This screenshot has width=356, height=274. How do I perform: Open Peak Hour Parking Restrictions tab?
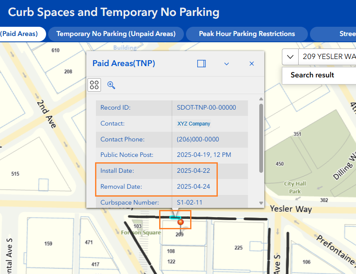click(x=247, y=34)
